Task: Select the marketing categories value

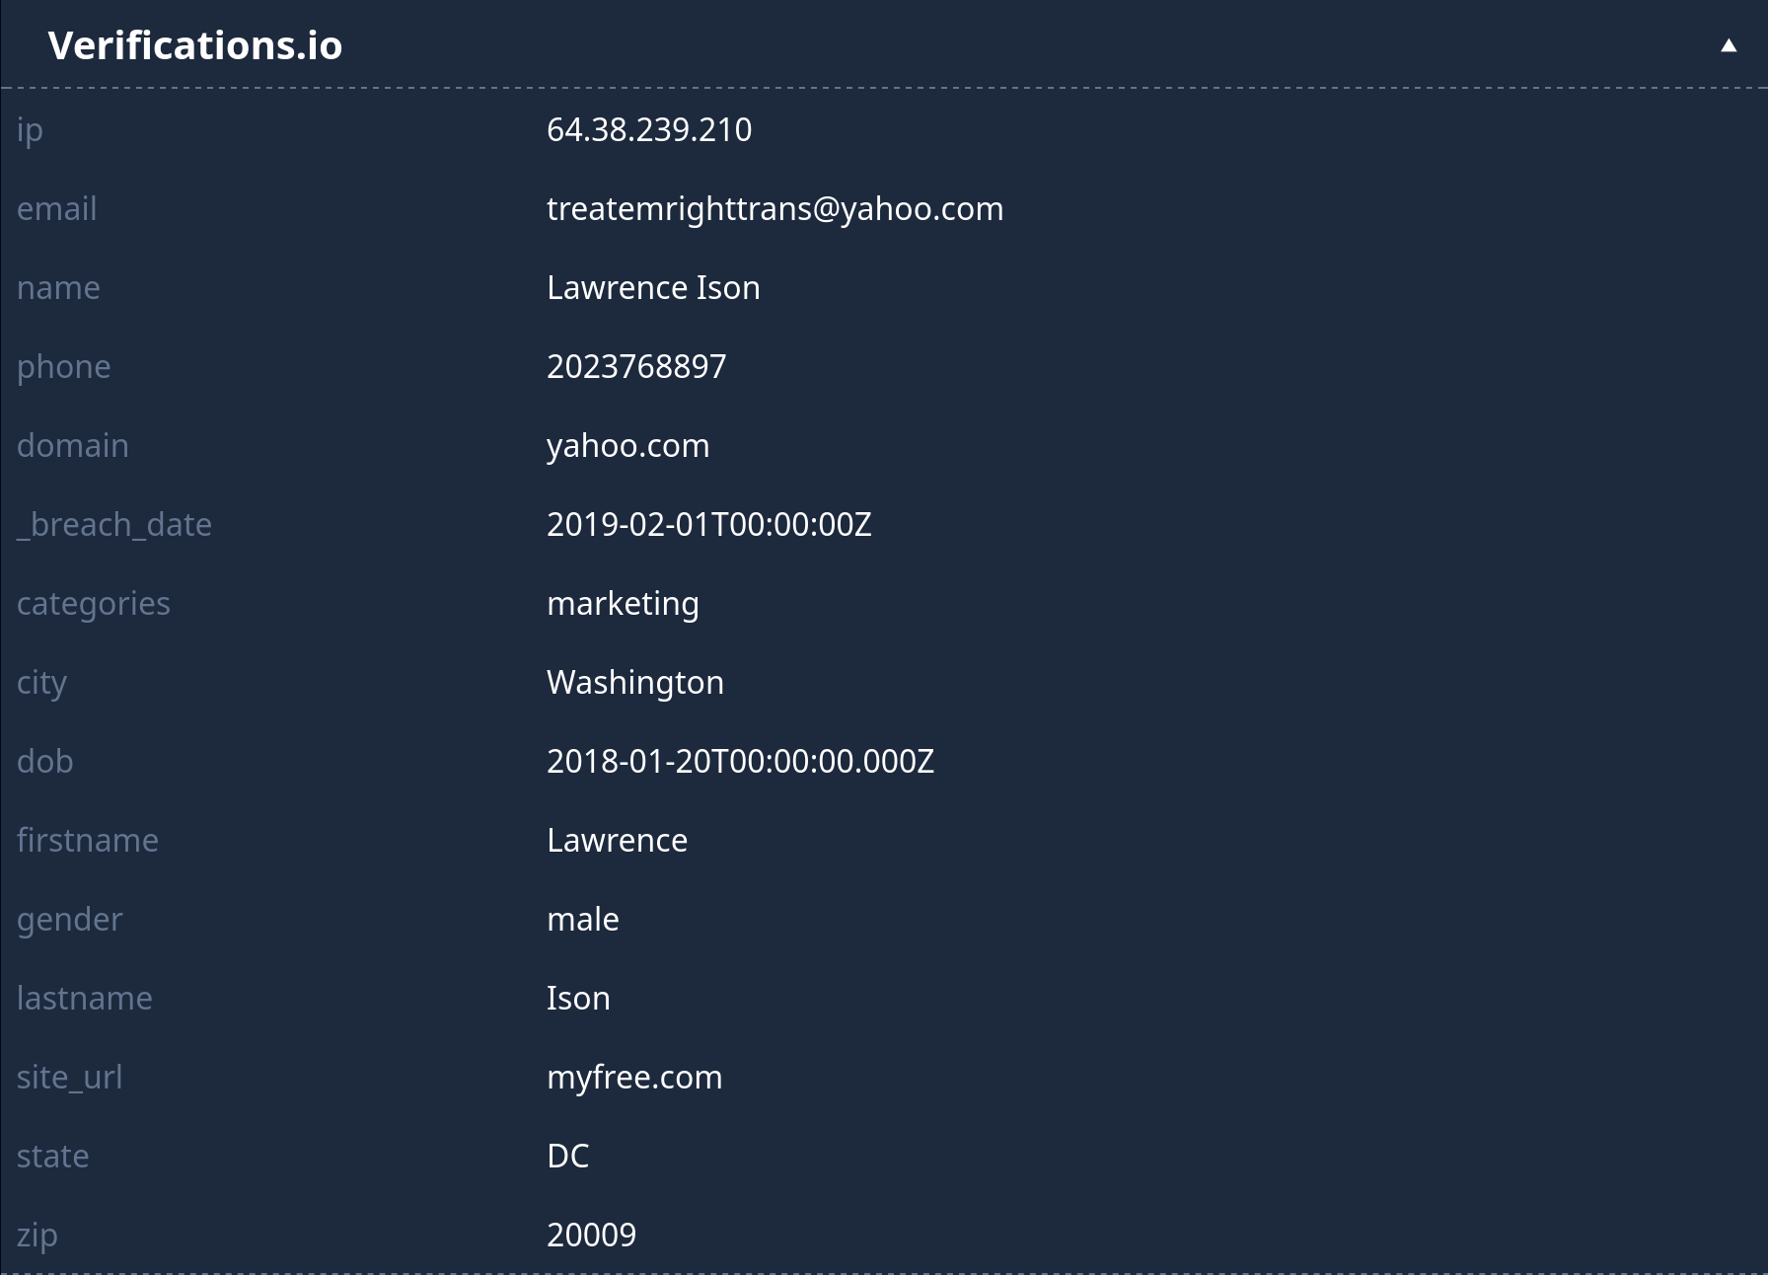Action: click(623, 603)
